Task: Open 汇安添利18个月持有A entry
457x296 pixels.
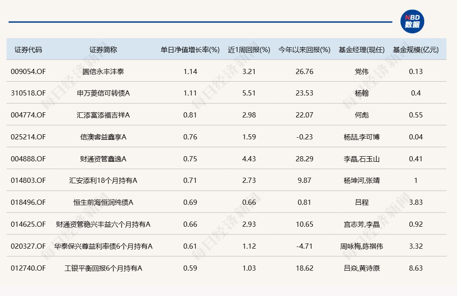Action: click(x=103, y=181)
